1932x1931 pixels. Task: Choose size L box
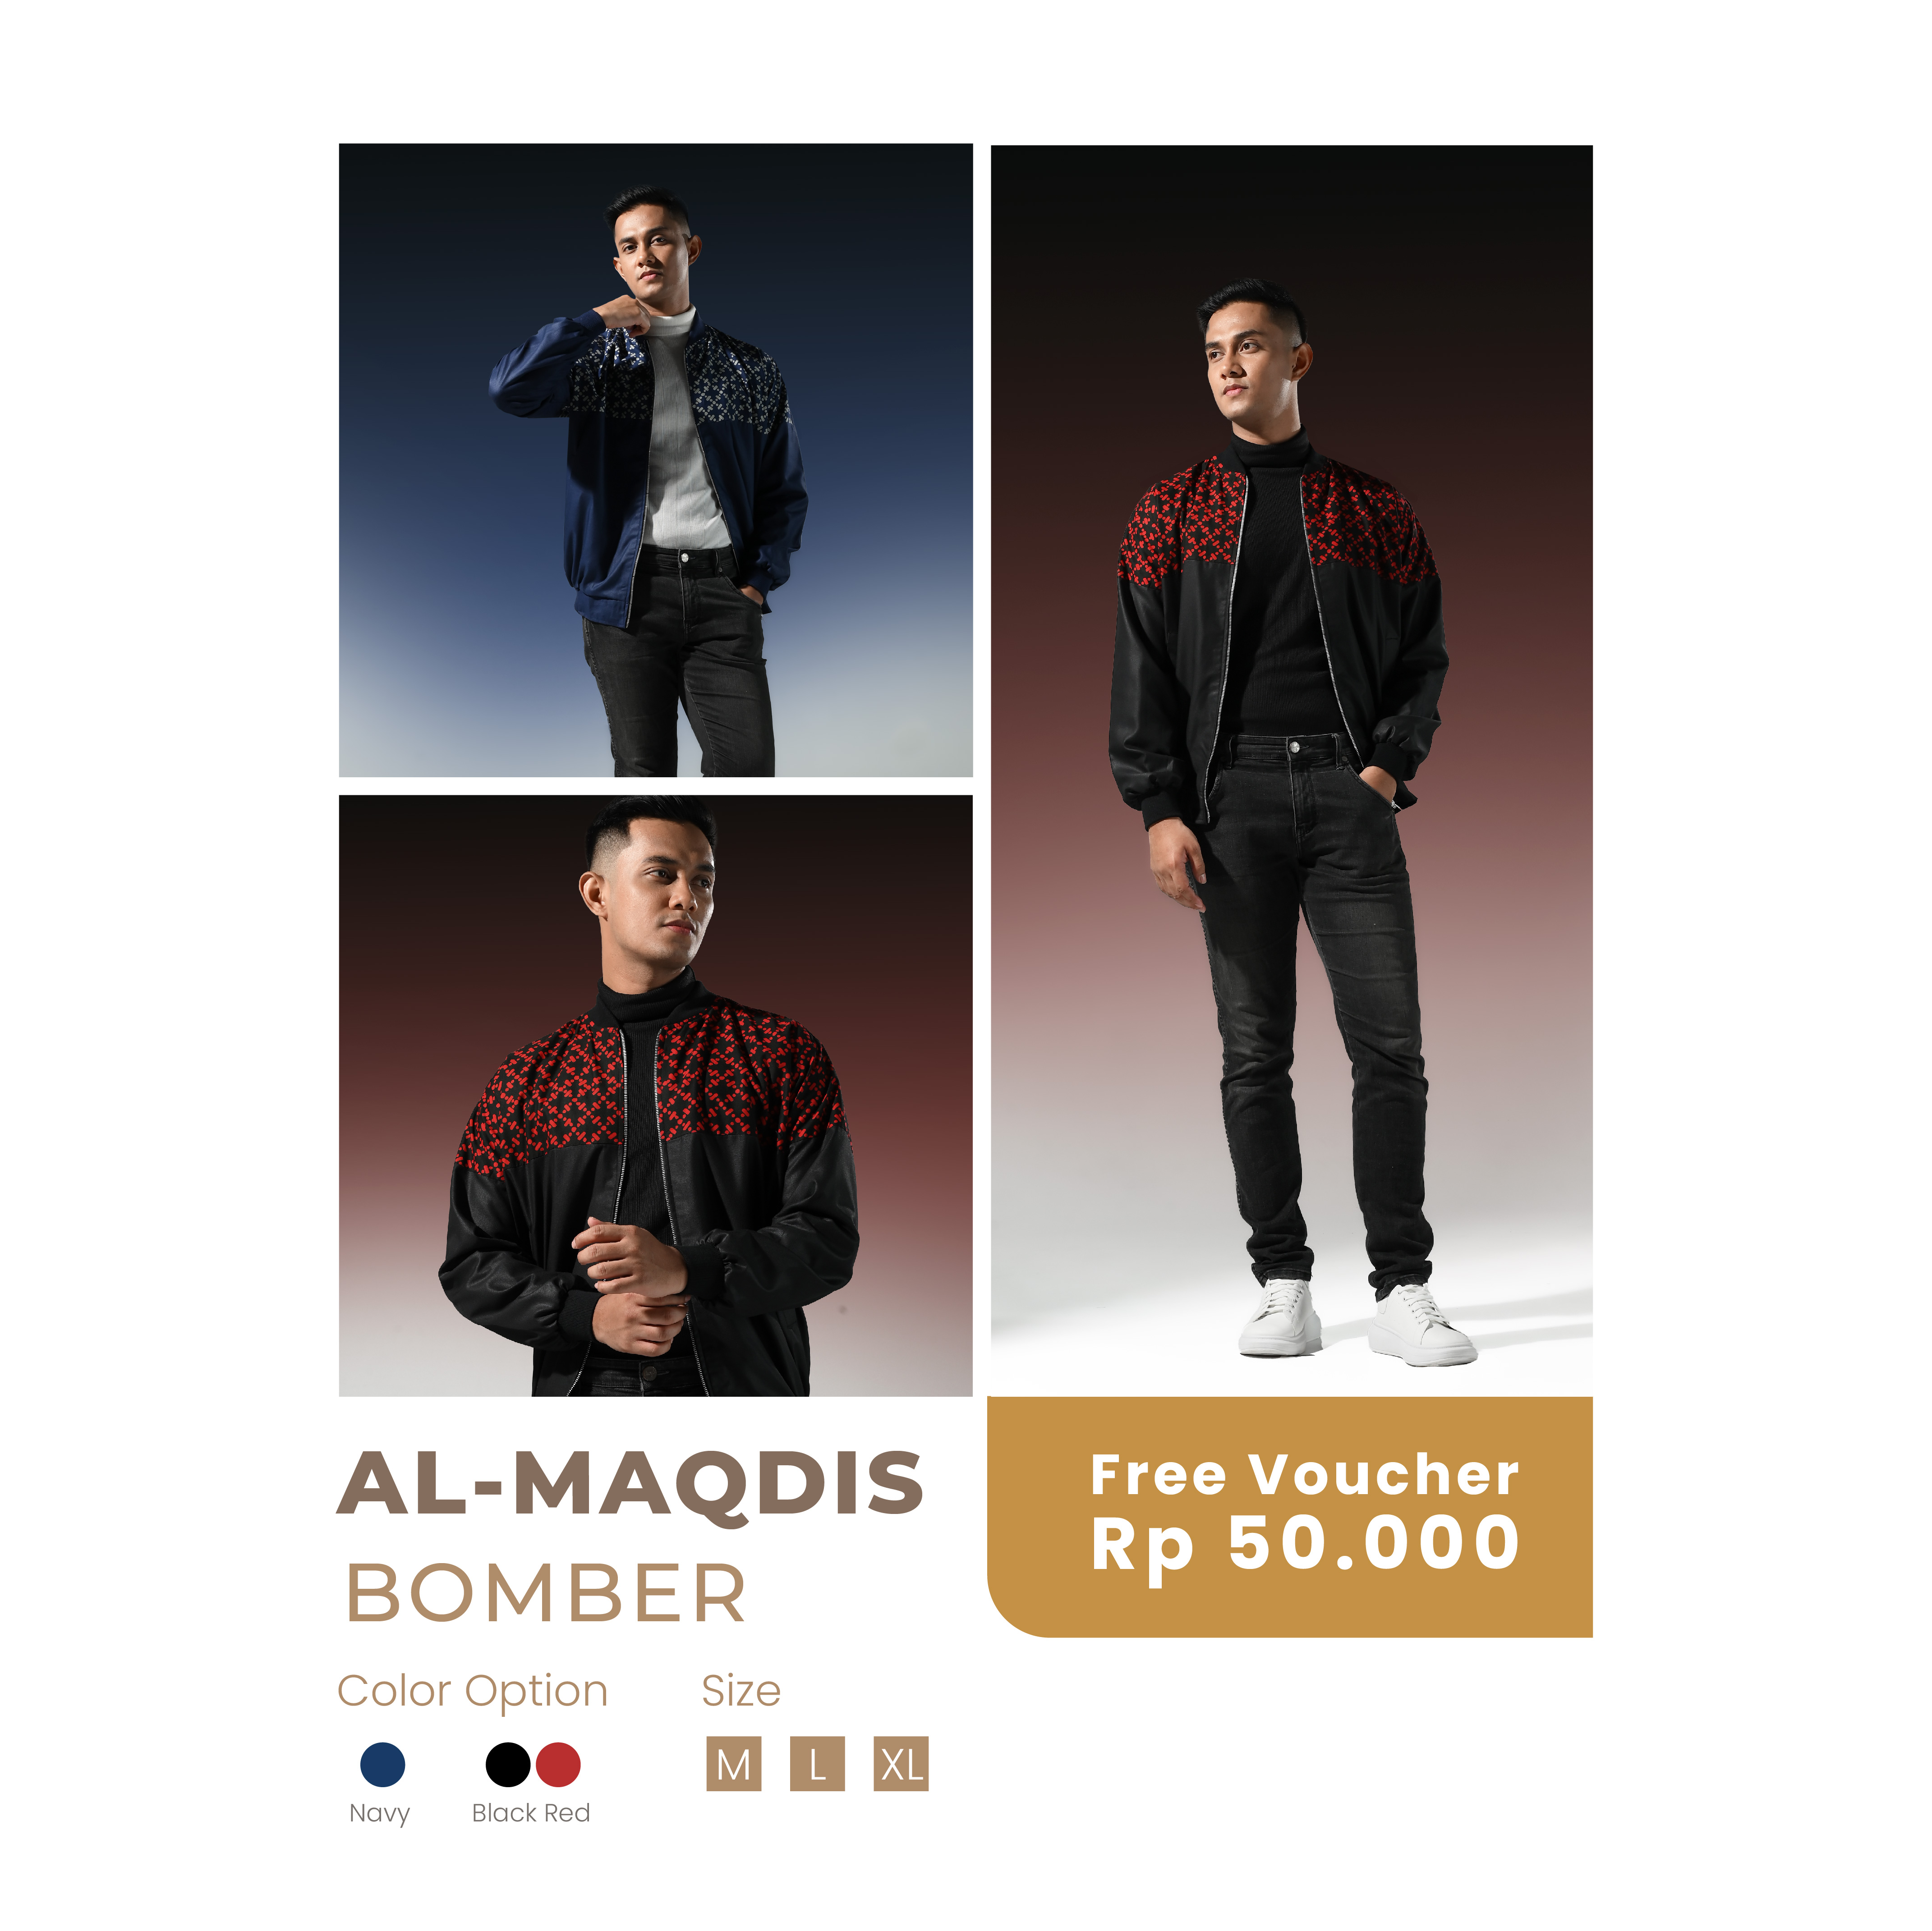tap(817, 1764)
